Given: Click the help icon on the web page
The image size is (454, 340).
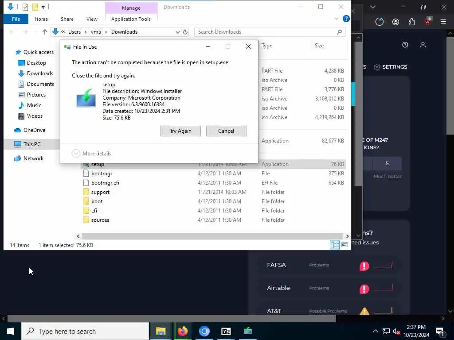Looking at the screenshot, I should (x=405, y=45).
